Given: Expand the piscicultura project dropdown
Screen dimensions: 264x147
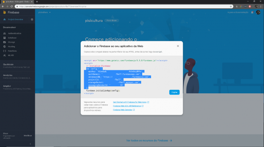Looking at the screenshot, I should (x=44, y=12).
